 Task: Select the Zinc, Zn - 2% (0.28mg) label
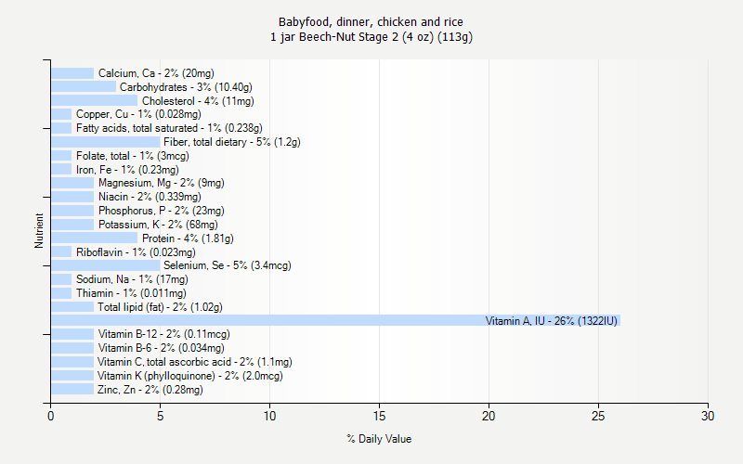click(x=150, y=390)
